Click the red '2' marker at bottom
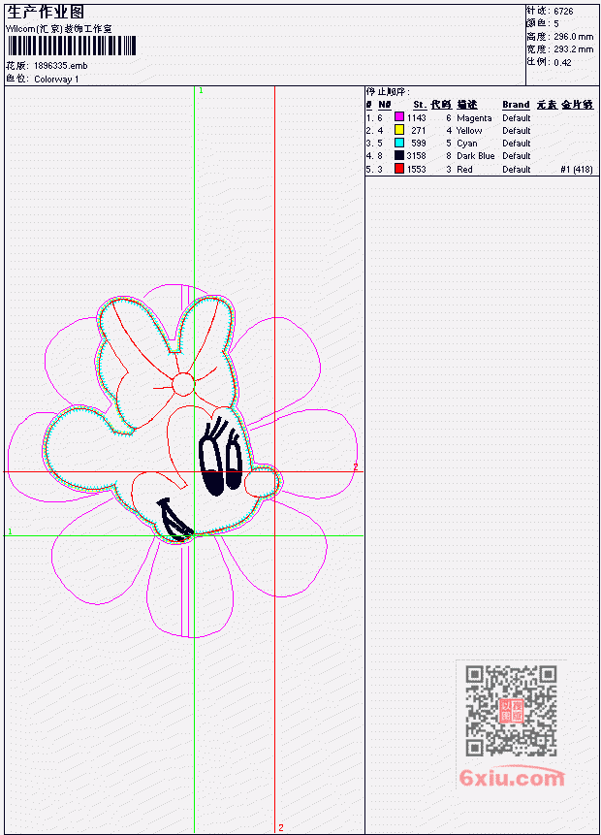 [280, 827]
